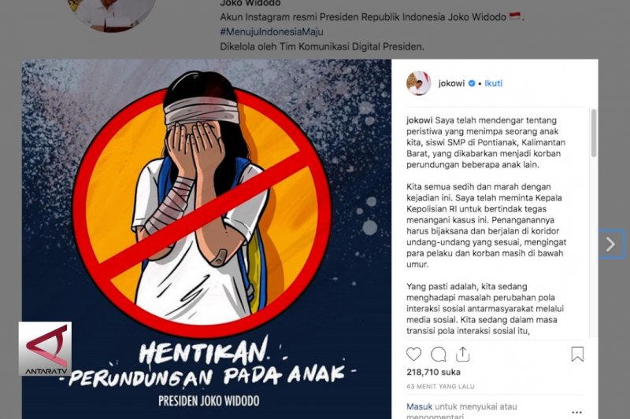
Task: Open the #MenujuIndonesiaMaju hashtag
Action: click(x=272, y=31)
